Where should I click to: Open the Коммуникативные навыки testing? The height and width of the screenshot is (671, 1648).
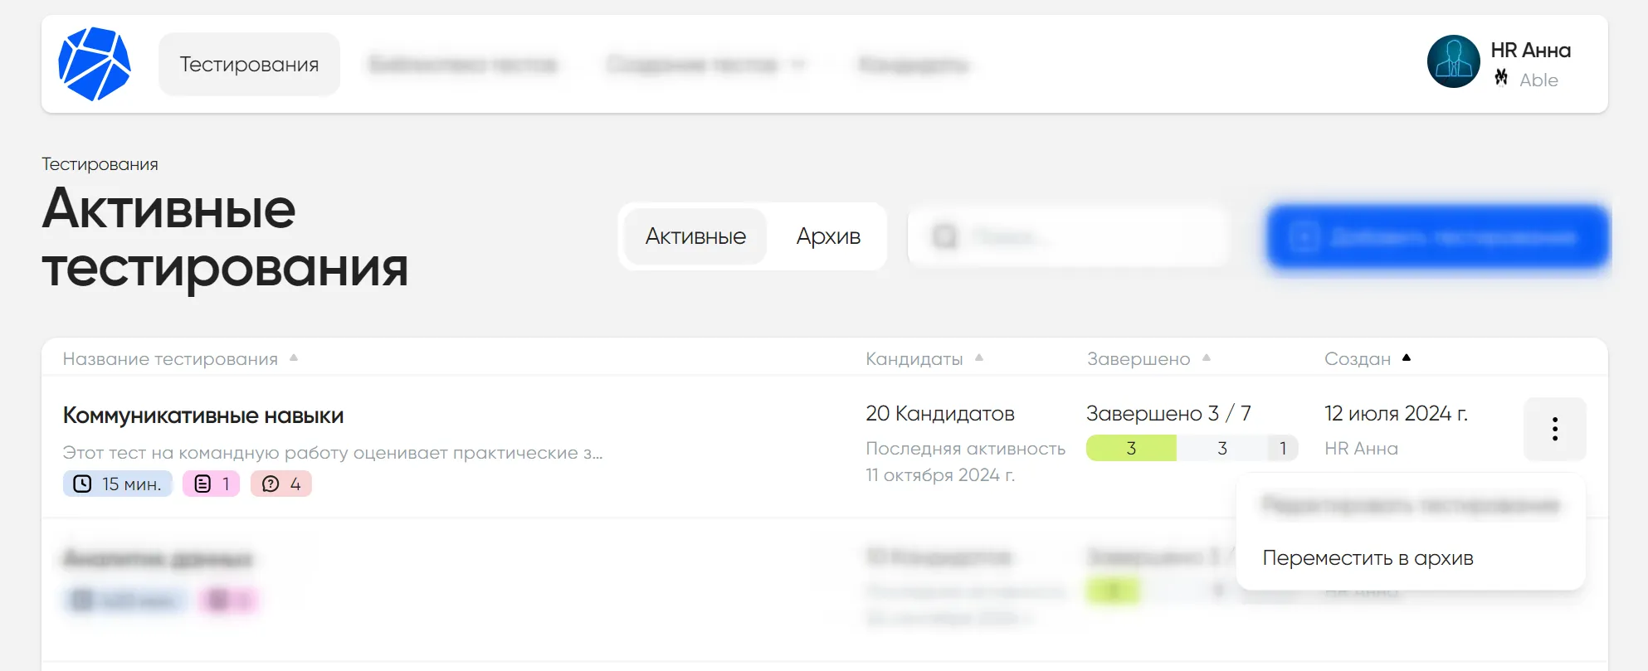coord(203,415)
